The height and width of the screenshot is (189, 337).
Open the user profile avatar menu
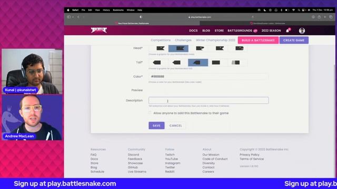click(302, 30)
